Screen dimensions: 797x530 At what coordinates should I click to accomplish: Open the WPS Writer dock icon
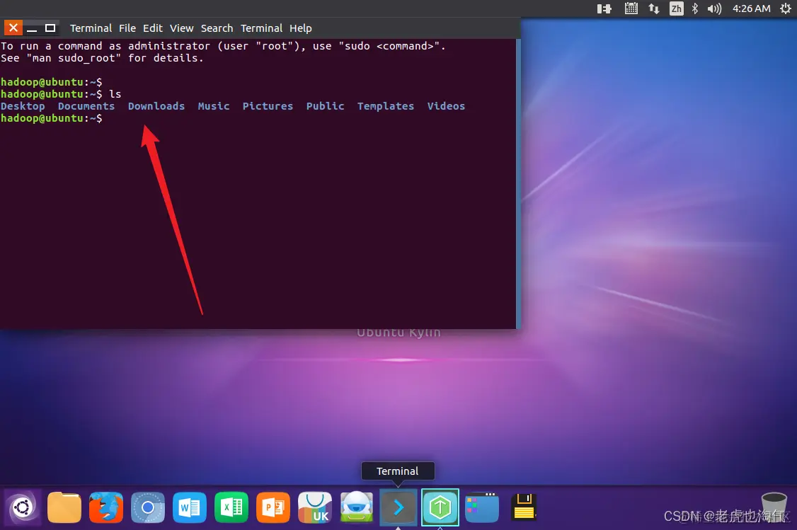pos(190,507)
